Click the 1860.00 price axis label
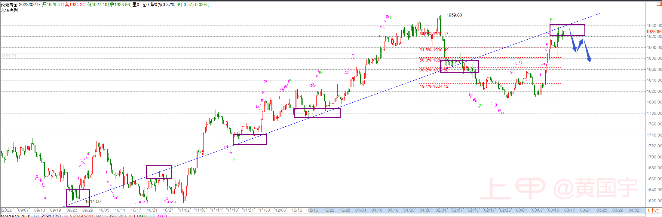 tap(654, 69)
